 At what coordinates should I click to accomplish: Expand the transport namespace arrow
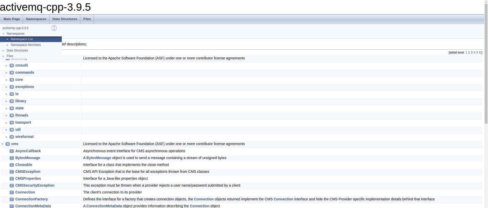click(6, 123)
